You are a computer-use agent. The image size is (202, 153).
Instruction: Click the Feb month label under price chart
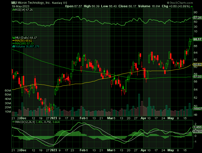click(x=83, y=118)
